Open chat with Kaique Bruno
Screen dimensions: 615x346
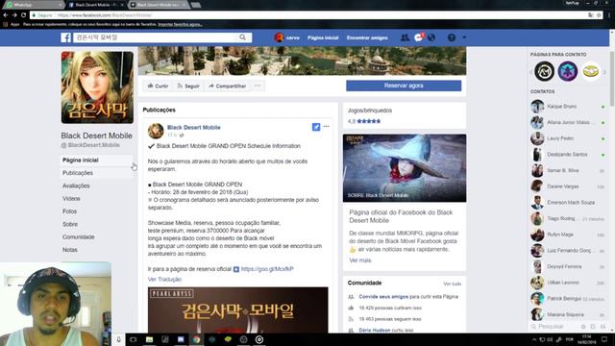[x=568, y=107]
